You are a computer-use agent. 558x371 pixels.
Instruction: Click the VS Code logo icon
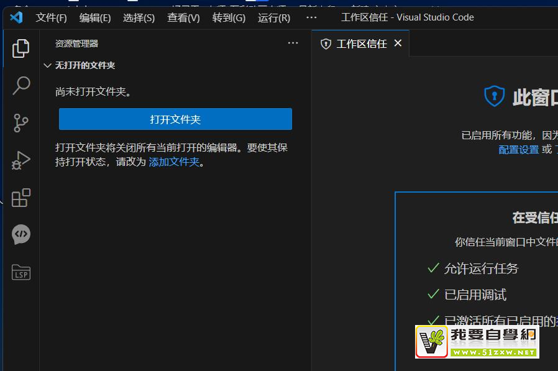point(17,17)
